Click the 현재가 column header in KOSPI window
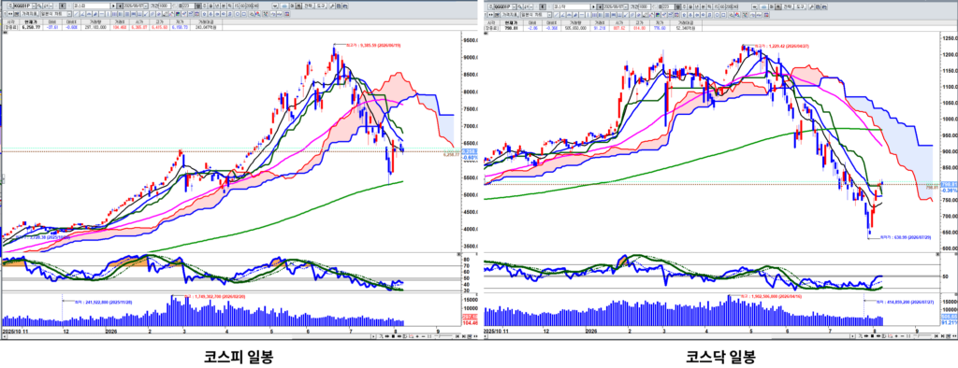The height and width of the screenshot is (368, 958). pyautogui.click(x=31, y=22)
